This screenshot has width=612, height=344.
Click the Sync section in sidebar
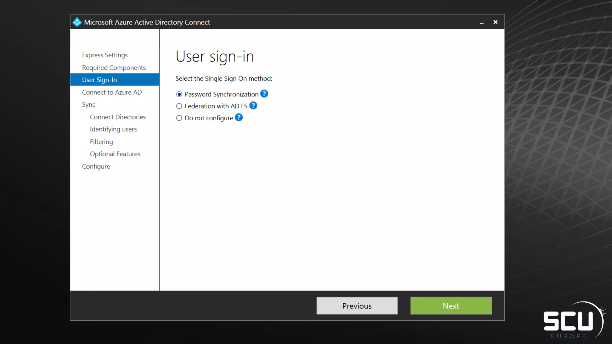88,105
